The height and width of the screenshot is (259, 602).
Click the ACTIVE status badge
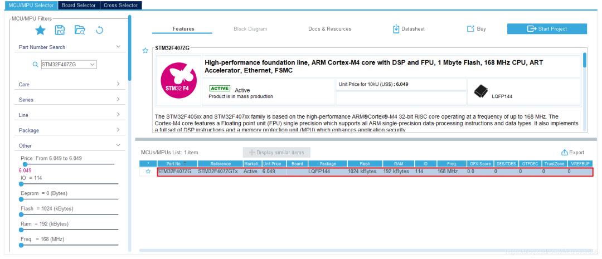point(220,88)
